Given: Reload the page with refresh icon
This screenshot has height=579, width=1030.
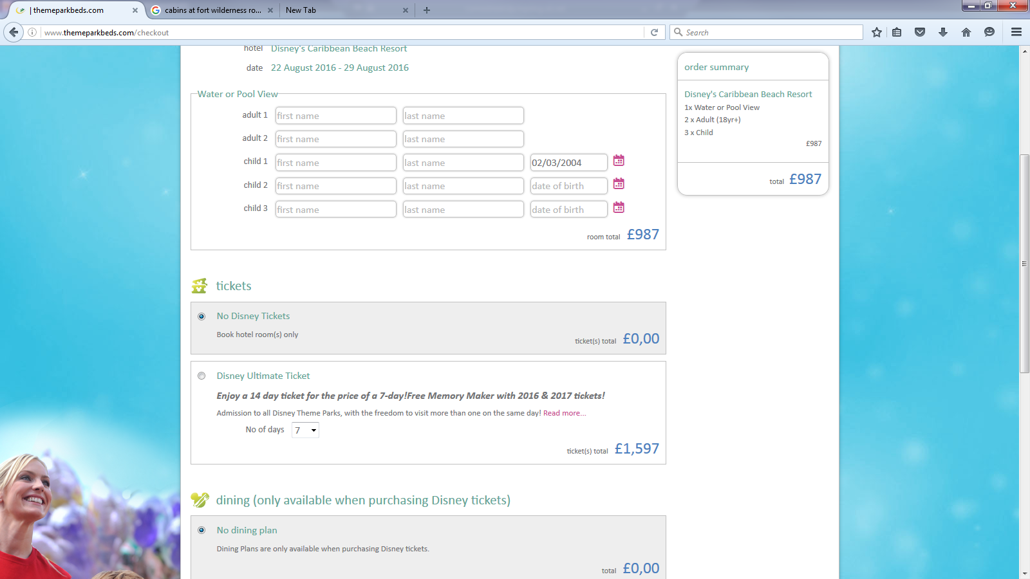Looking at the screenshot, I should [654, 32].
